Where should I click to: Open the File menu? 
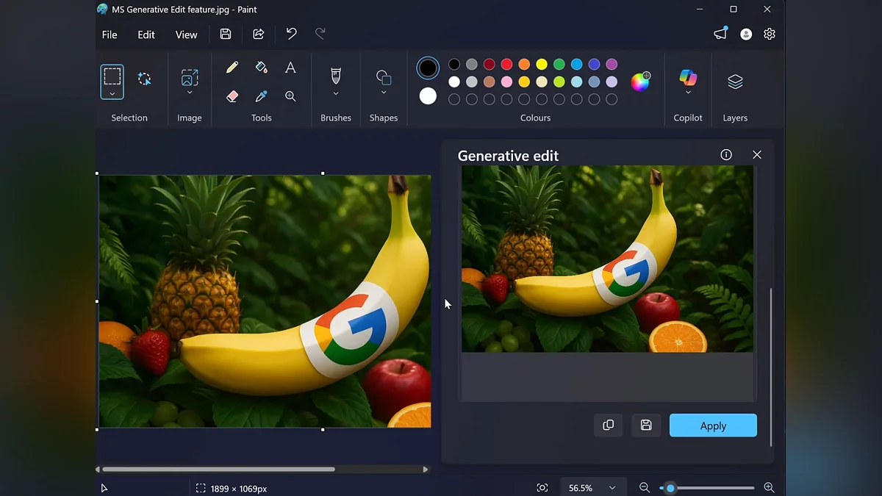(x=110, y=35)
